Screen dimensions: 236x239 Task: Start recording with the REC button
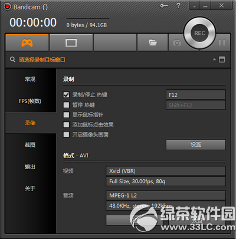click(x=199, y=33)
